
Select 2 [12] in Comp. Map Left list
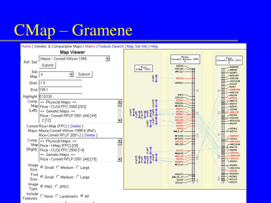46,120
